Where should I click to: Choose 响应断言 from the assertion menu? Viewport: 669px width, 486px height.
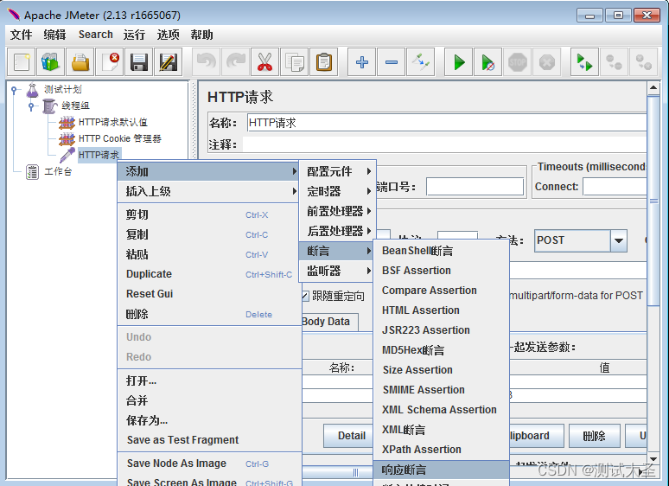coord(441,470)
